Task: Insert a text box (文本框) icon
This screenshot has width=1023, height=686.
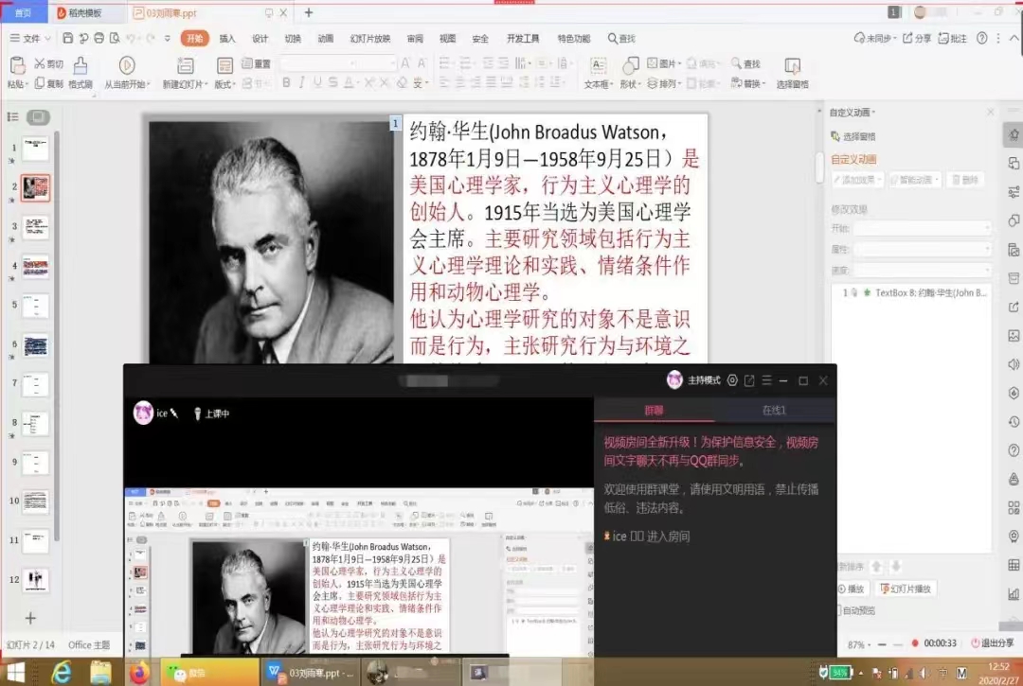Action: (x=598, y=65)
